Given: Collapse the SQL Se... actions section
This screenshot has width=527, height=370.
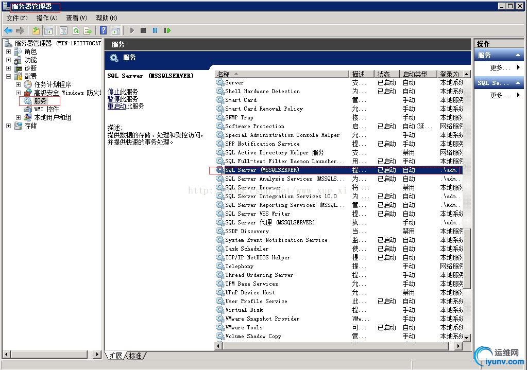Looking at the screenshot, I should [518, 83].
